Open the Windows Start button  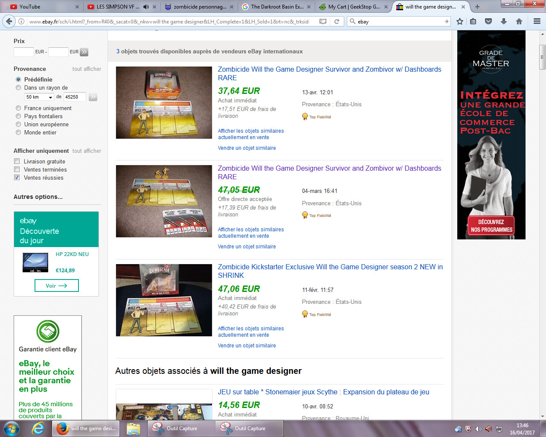click(12, 428)
